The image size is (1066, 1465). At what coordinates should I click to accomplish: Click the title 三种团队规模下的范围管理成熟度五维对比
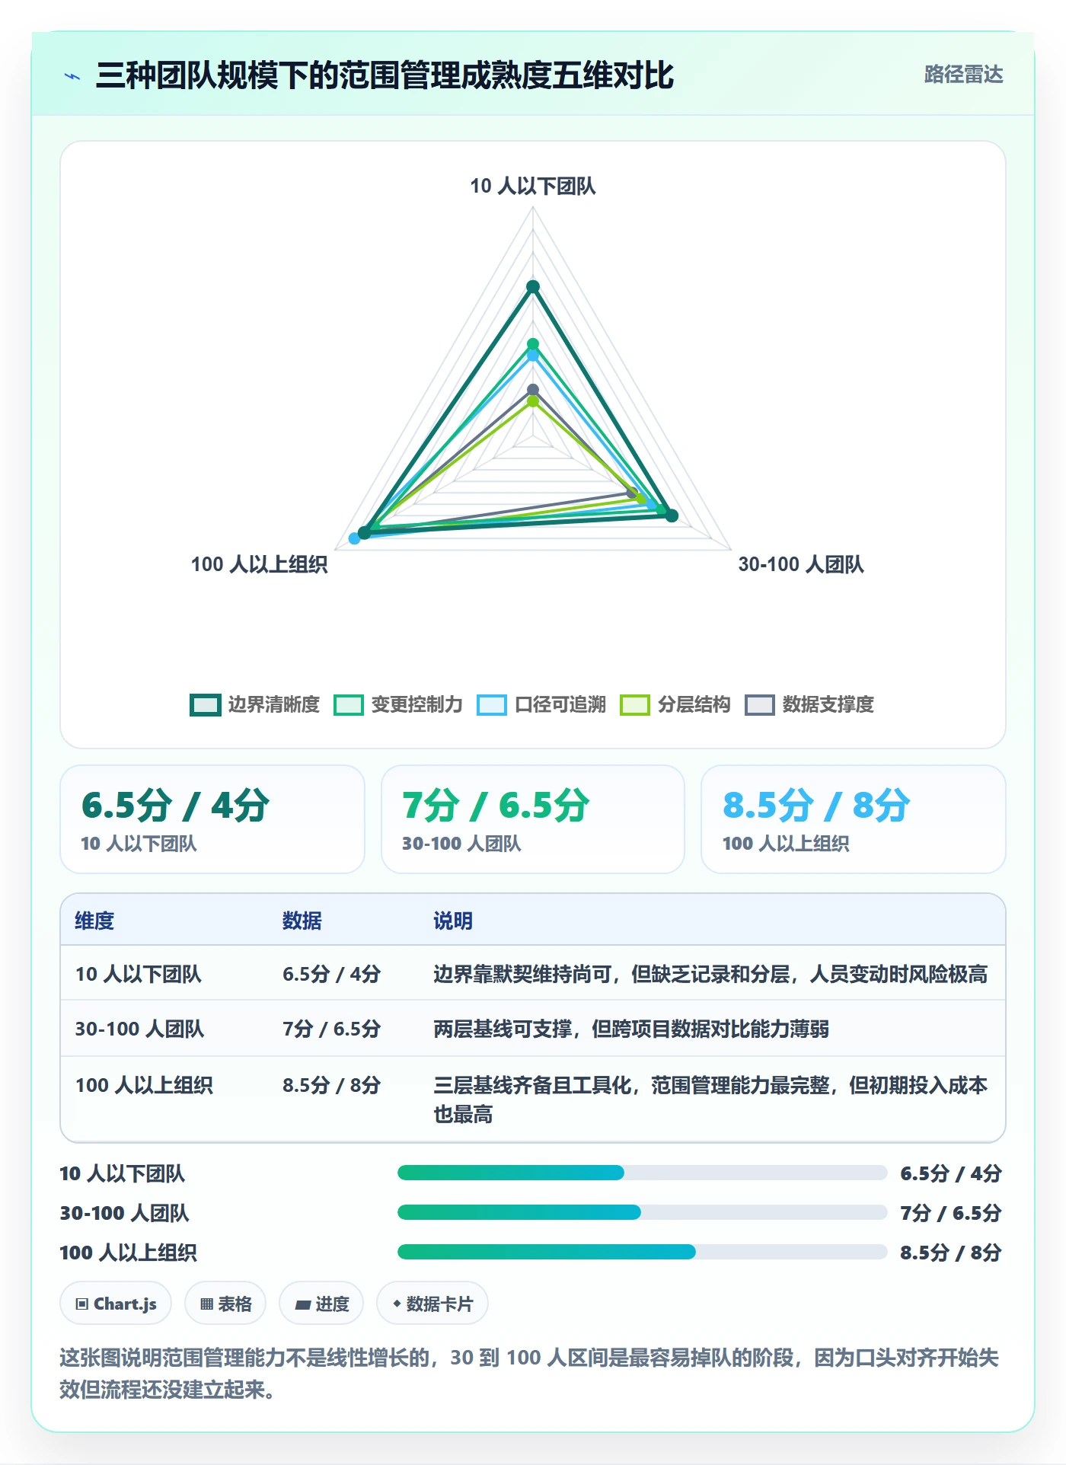[385, 75]
